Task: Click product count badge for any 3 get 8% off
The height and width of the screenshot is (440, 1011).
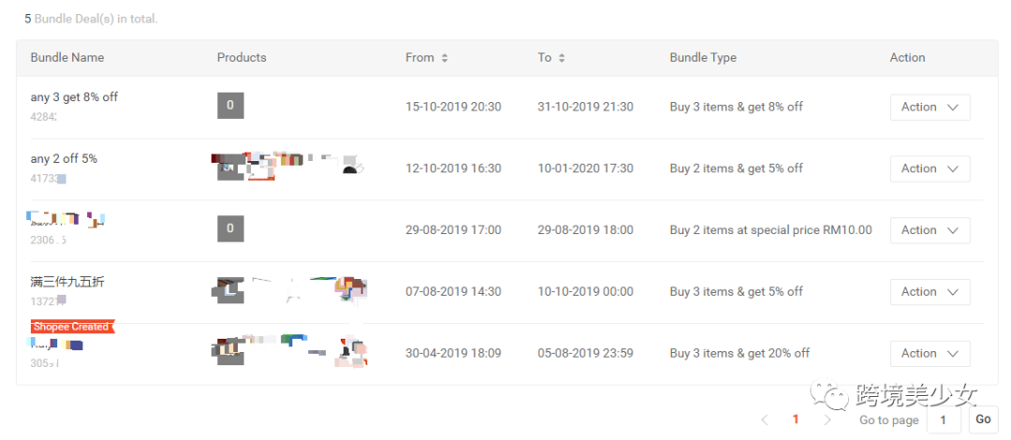Action: (230, 106)
